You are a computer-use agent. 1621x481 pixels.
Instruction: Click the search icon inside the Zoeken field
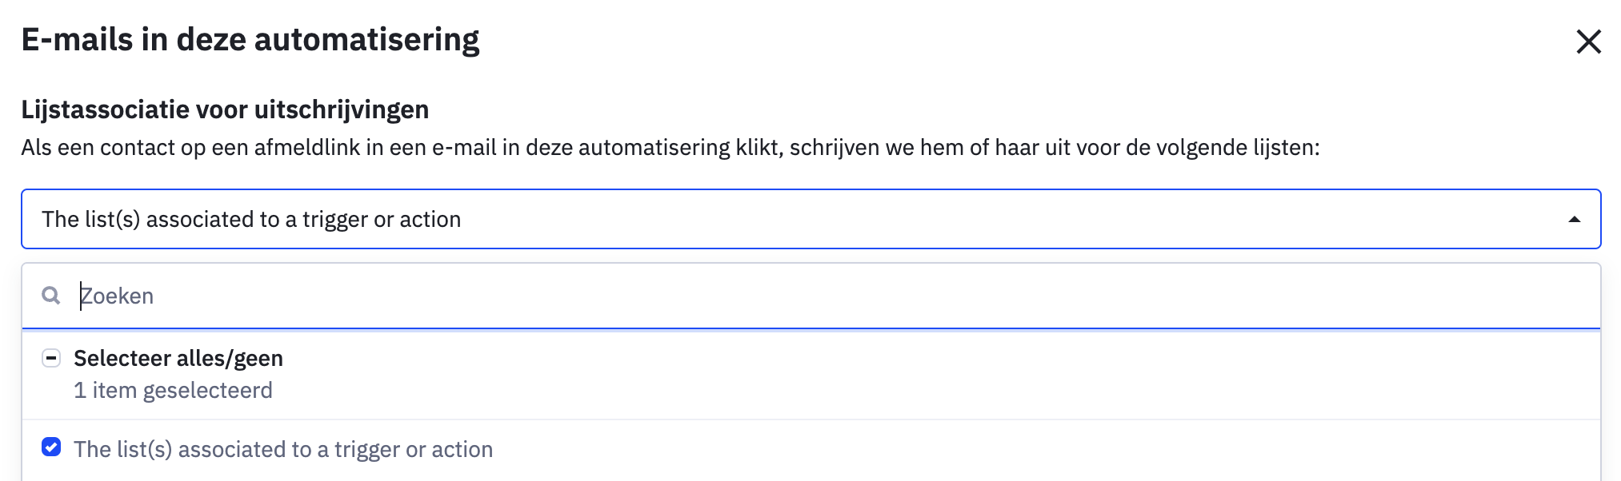pyautogui.click(x=50, y=296)
